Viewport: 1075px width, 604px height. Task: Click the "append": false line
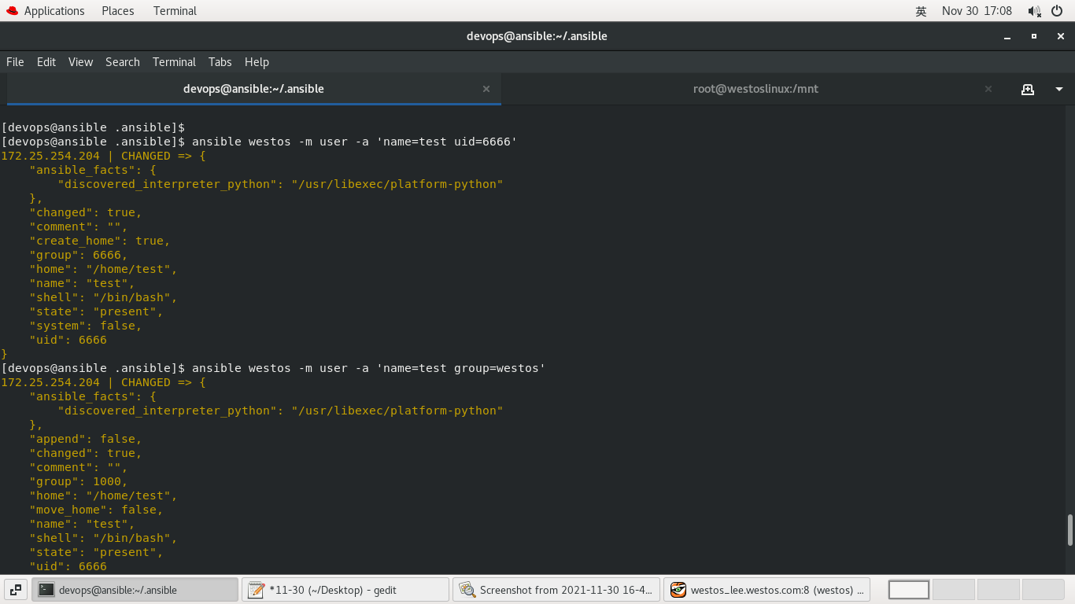[x=86, y=439]
